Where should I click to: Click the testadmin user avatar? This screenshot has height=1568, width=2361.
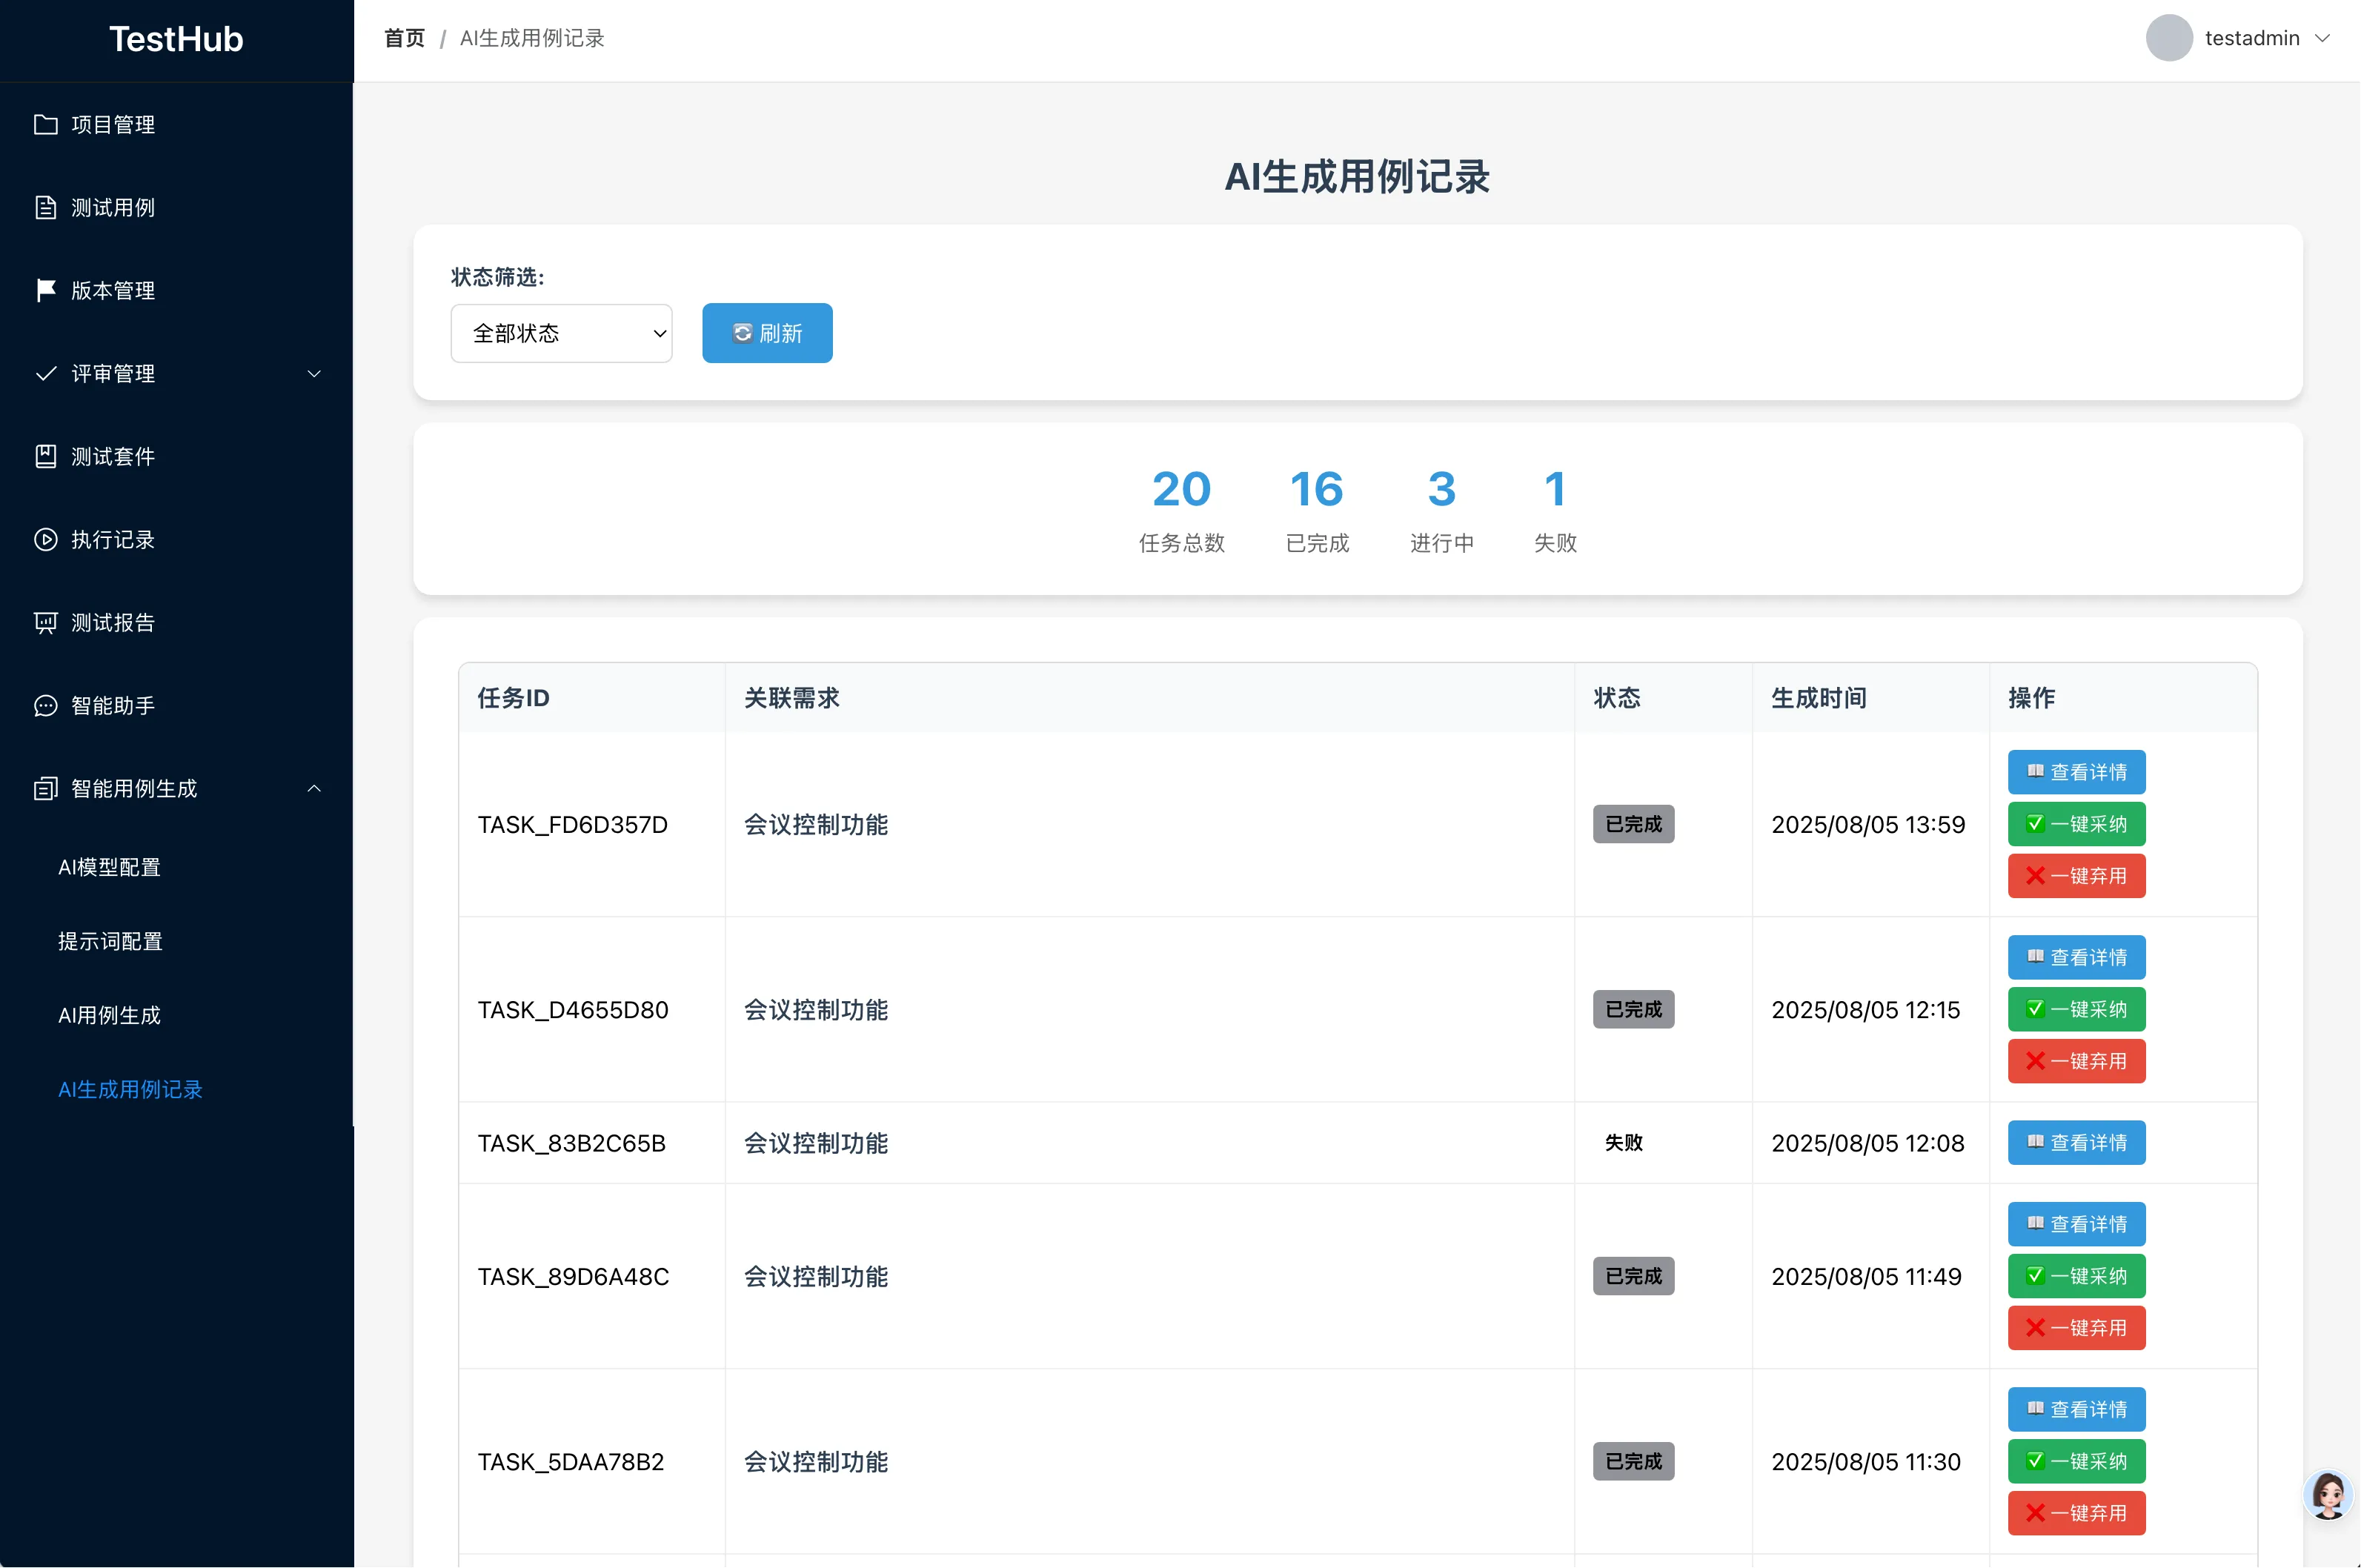[2168, 38]
